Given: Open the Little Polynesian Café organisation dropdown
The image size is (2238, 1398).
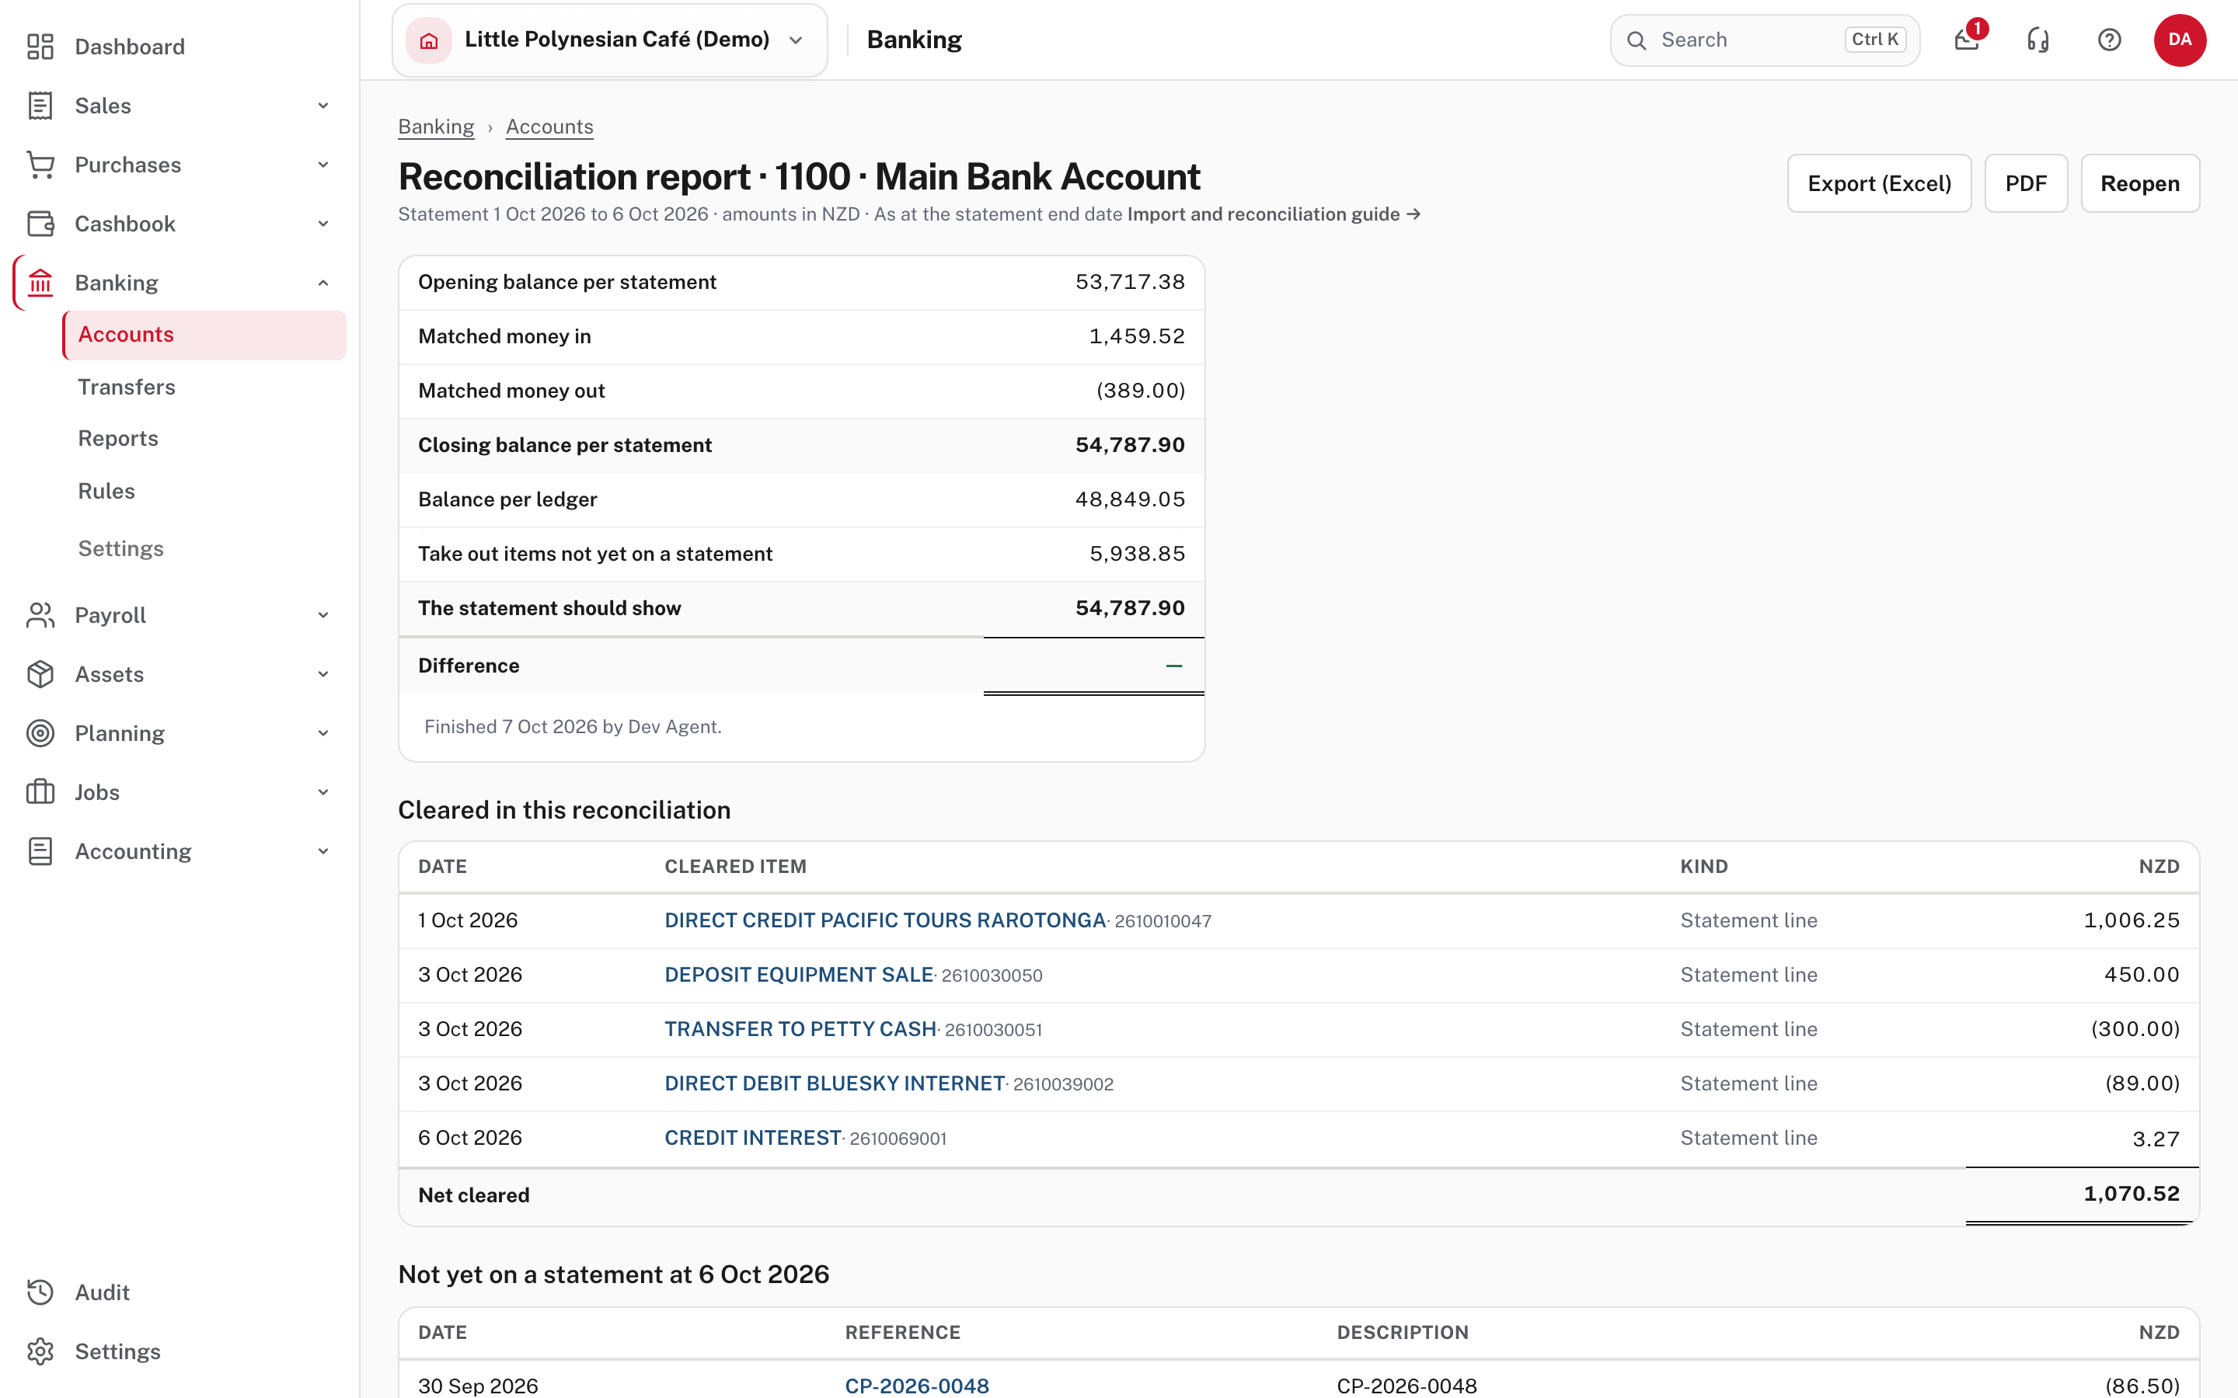Looking at the screenshot, I should point(609,40).
